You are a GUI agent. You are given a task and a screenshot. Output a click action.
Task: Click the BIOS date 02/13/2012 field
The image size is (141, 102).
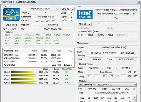pos(96,53)
